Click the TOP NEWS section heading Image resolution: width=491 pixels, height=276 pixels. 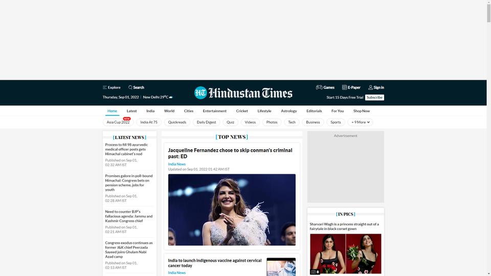(232, 137)
